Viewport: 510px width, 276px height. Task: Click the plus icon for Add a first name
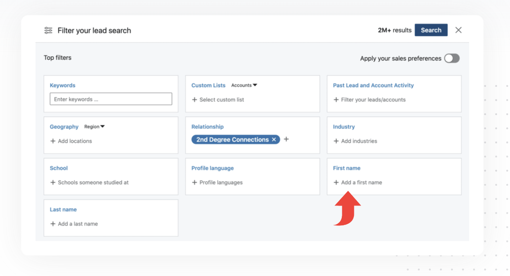pos(336,183)
